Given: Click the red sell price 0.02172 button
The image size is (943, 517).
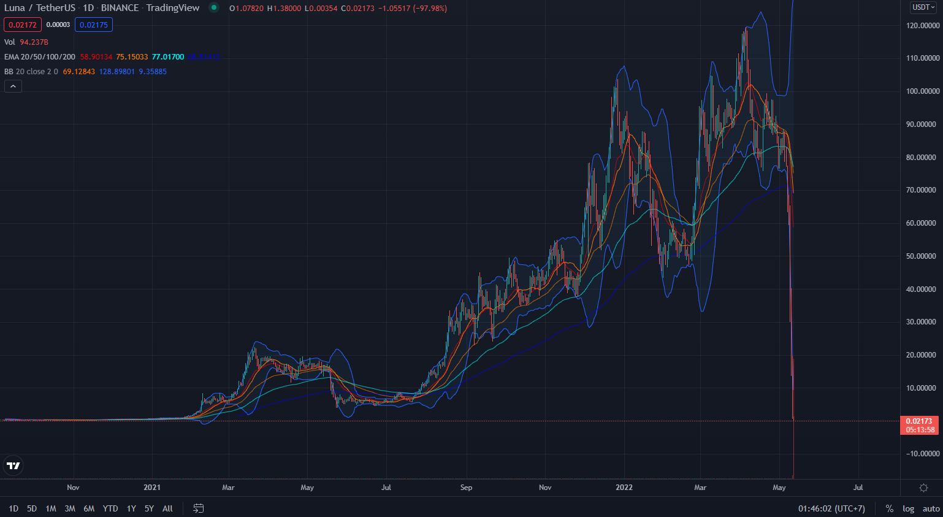Looking at the screenshot, I should pyautogui.click(x=23, y=25).
